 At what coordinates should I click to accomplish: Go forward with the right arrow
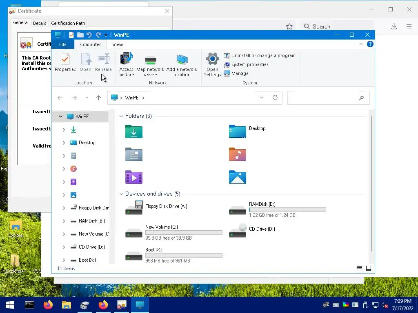pos(74,98)
